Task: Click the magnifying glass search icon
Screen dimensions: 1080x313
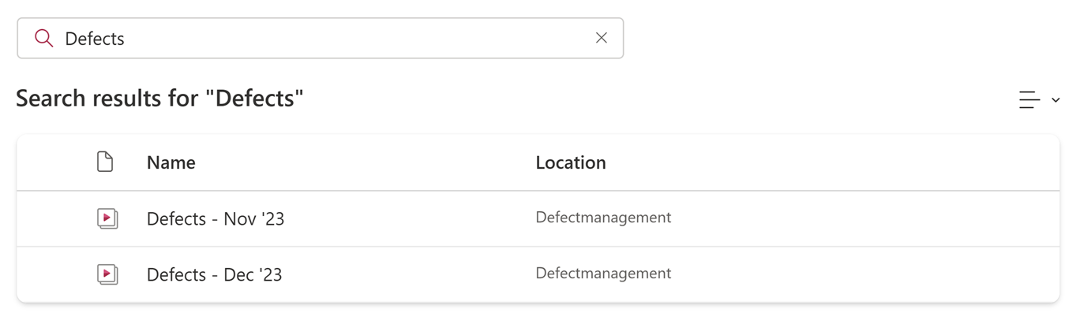Action: click(x=44, y=38)
